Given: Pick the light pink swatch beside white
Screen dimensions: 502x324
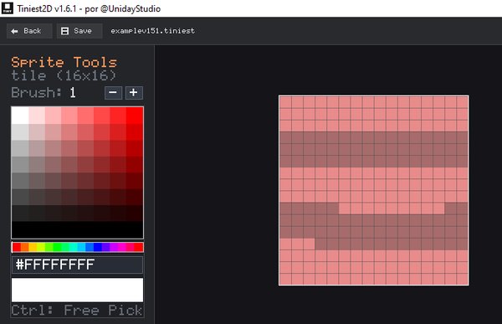Looking at the screenshot, I should [x=37, y=116].
